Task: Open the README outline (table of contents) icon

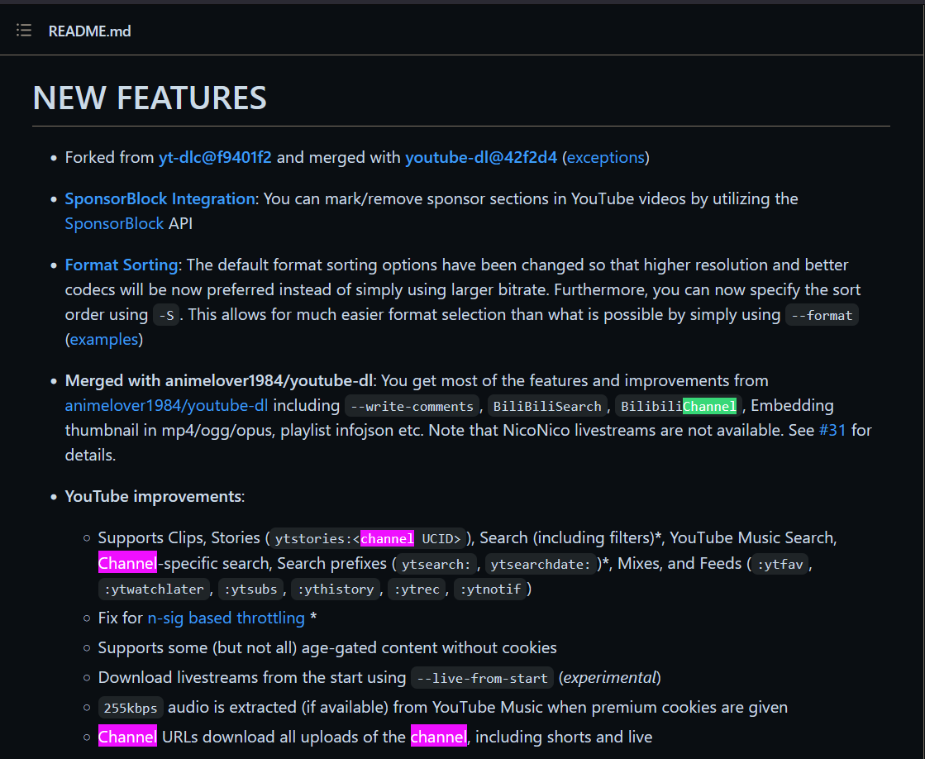Action: click(24, 30)
